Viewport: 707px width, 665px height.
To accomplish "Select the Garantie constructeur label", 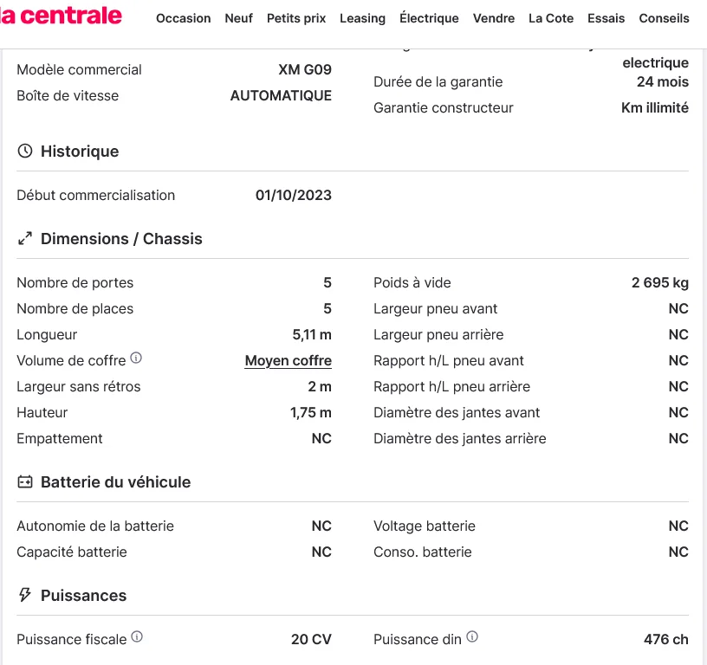I will click(444, 108).
